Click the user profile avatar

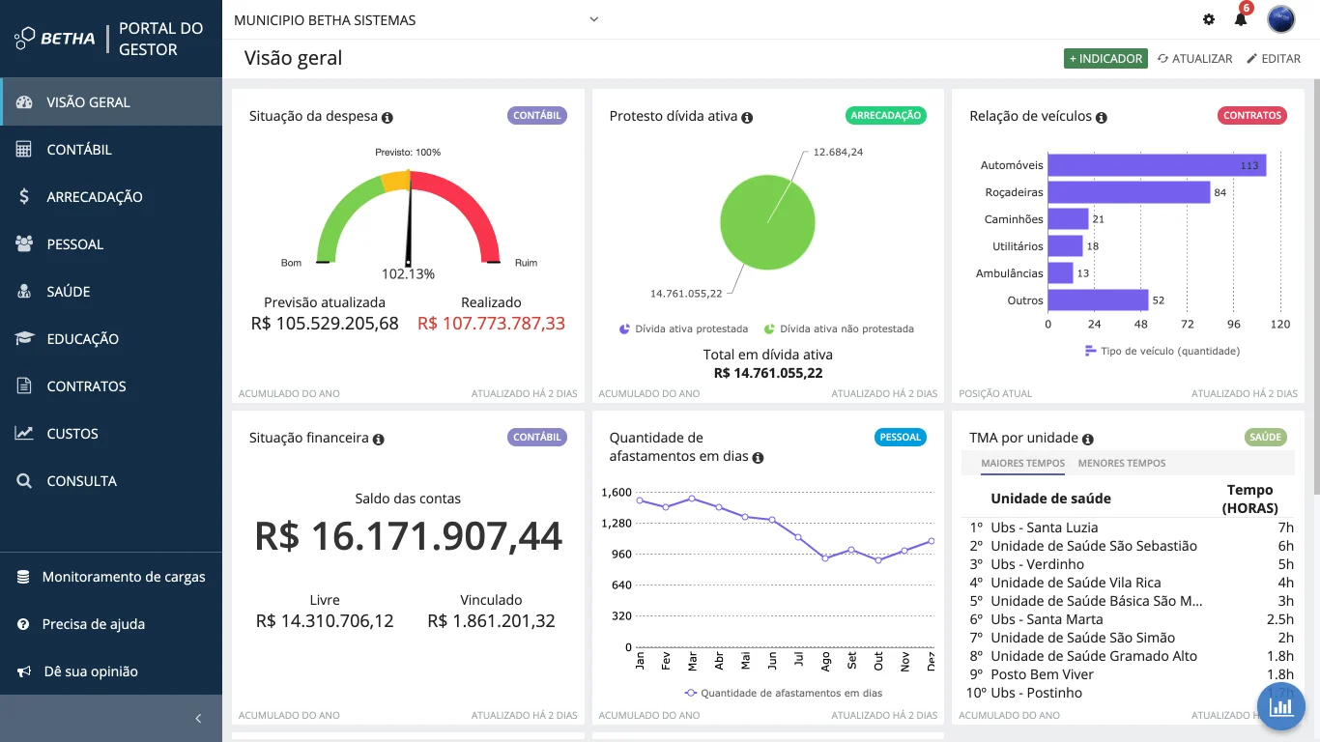[x=1281, y=19]
